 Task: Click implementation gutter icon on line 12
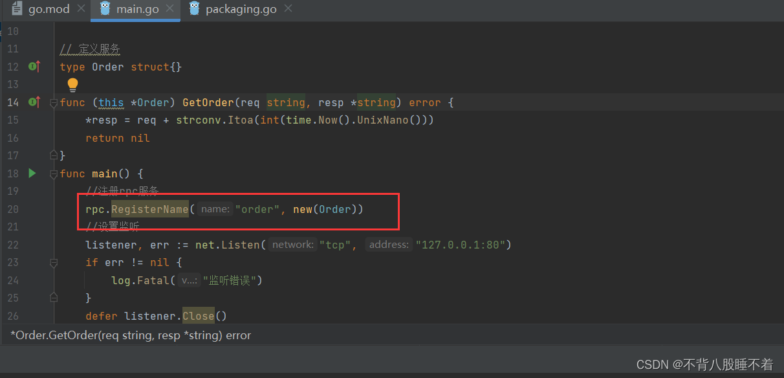pyautogui.click(x=34, y=66)
